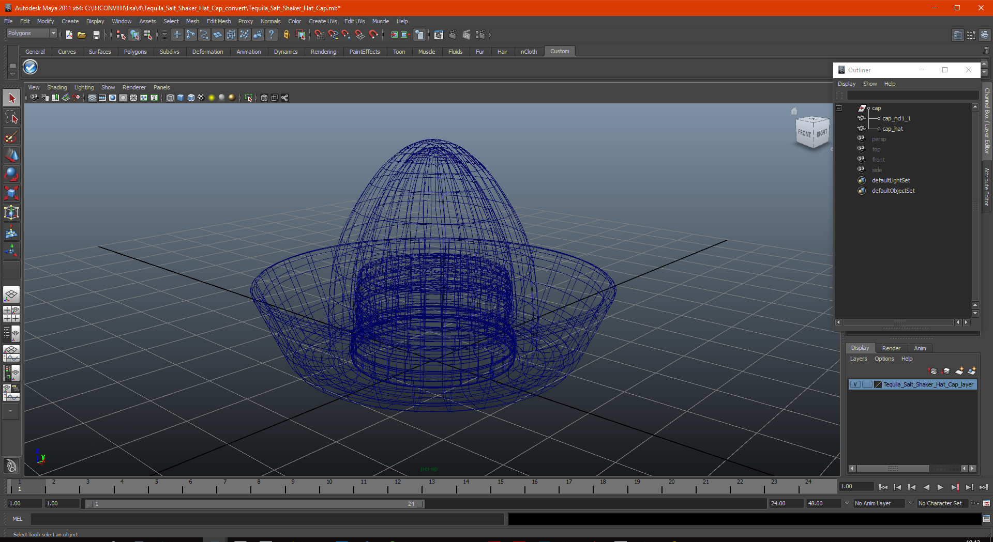
Task: Select the Soft Modification tool
Action: point(11,232)
